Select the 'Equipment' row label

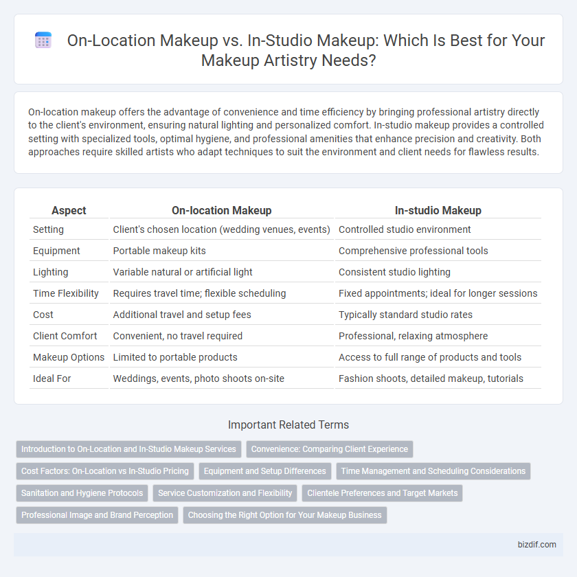coord(56,251)
